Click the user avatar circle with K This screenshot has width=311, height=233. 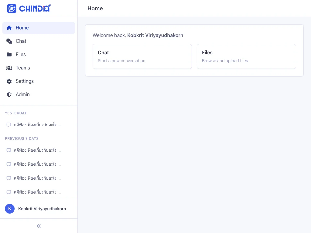(10, 209)
